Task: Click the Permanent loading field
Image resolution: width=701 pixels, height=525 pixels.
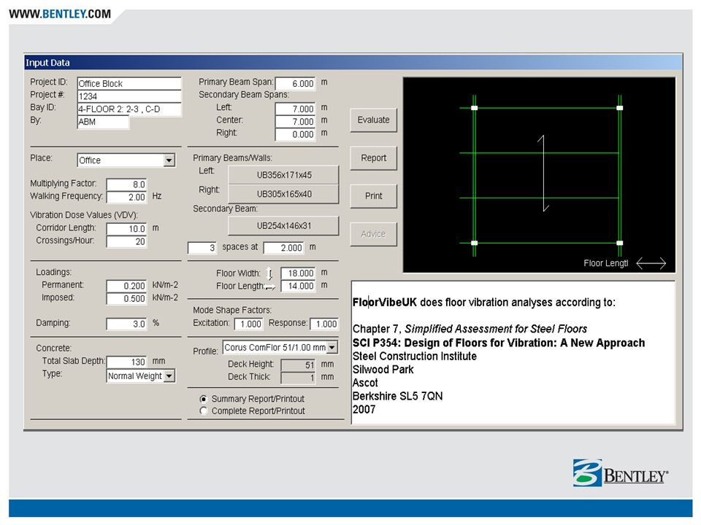Action: (126, 286)
